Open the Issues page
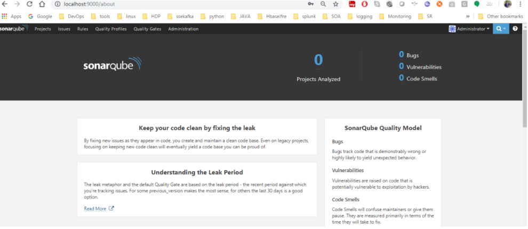This screenshot has height=229, width=528. click(64, 29)
